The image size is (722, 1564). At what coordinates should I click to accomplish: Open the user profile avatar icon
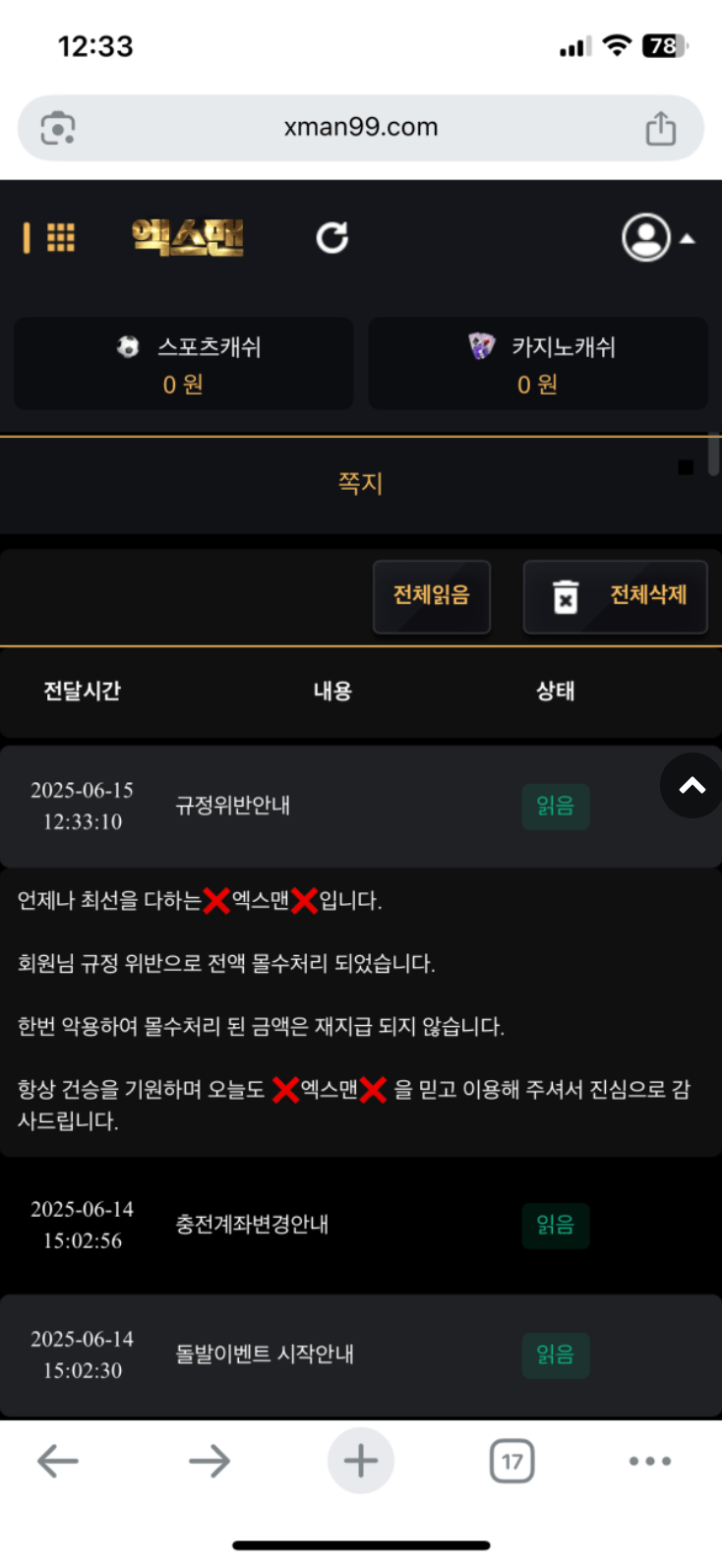[646, 237]
